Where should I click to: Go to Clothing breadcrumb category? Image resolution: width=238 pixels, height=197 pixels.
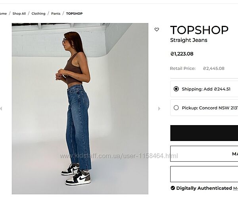coord(38,14)
